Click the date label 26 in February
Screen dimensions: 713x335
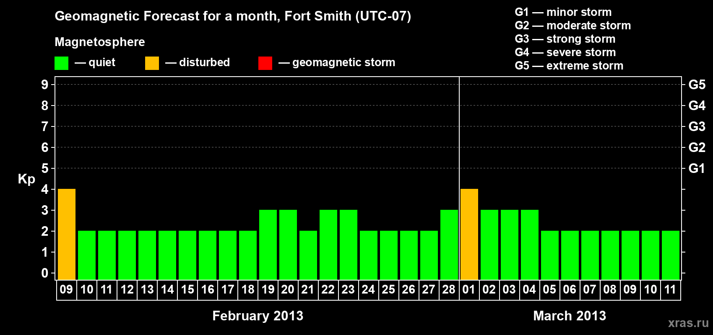409,289
